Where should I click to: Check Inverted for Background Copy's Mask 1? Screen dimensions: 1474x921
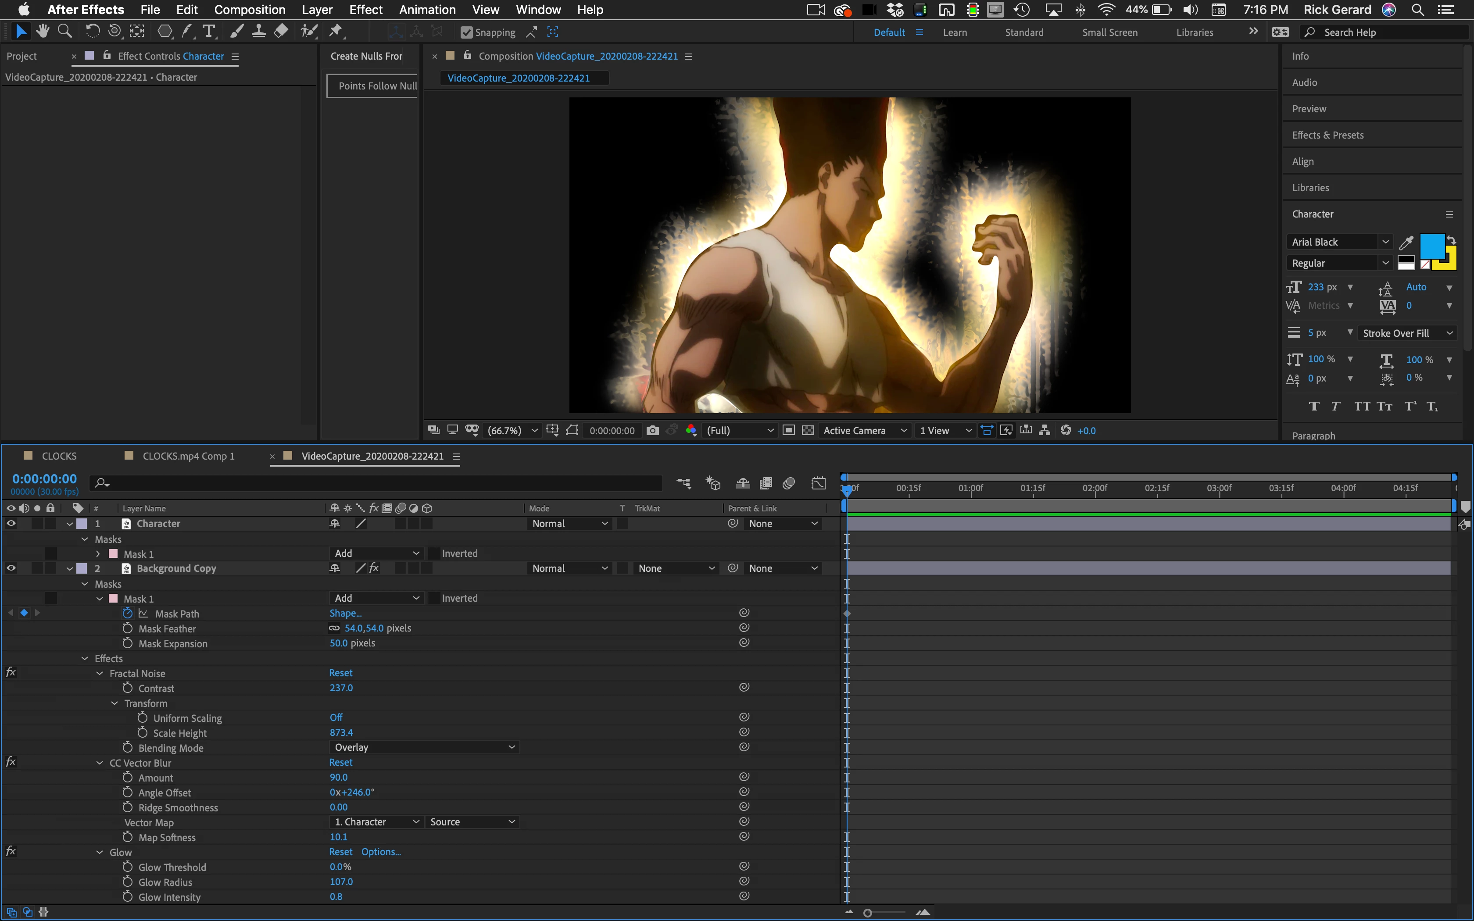(434, 598)
